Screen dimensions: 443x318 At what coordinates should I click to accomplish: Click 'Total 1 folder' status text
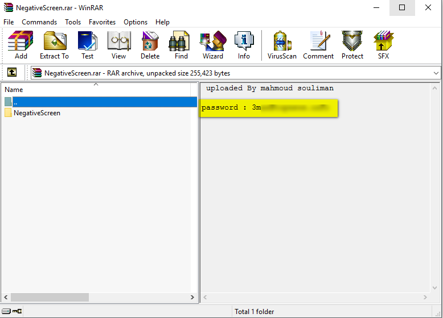255,312
